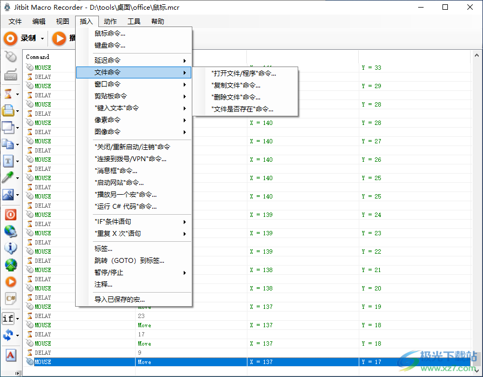Choose "运行 C# 代码"命令... entry

133,207
